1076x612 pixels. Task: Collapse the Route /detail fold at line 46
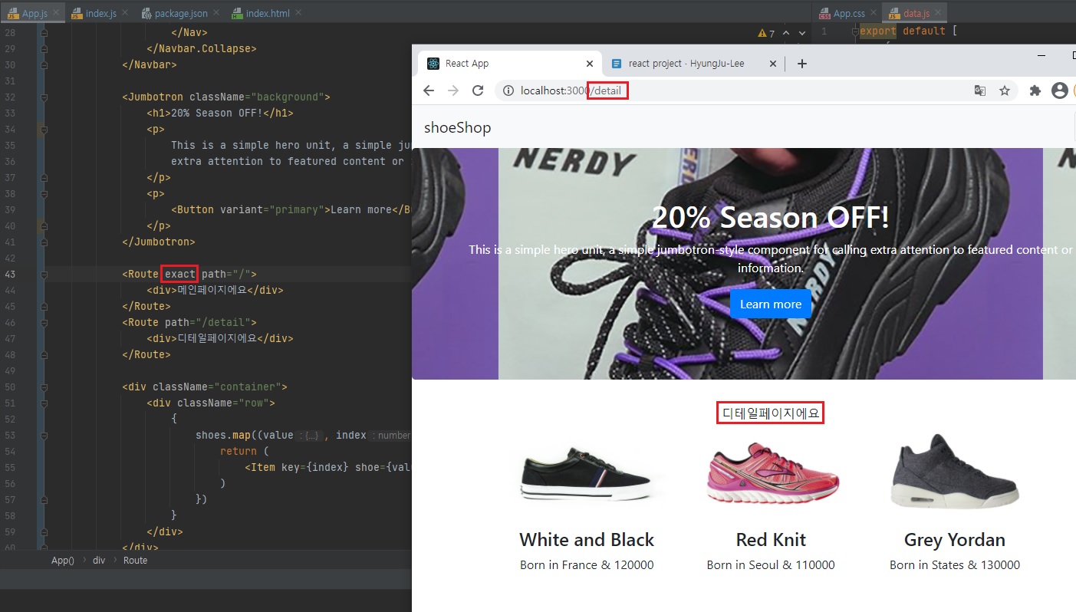click(44, 323)
